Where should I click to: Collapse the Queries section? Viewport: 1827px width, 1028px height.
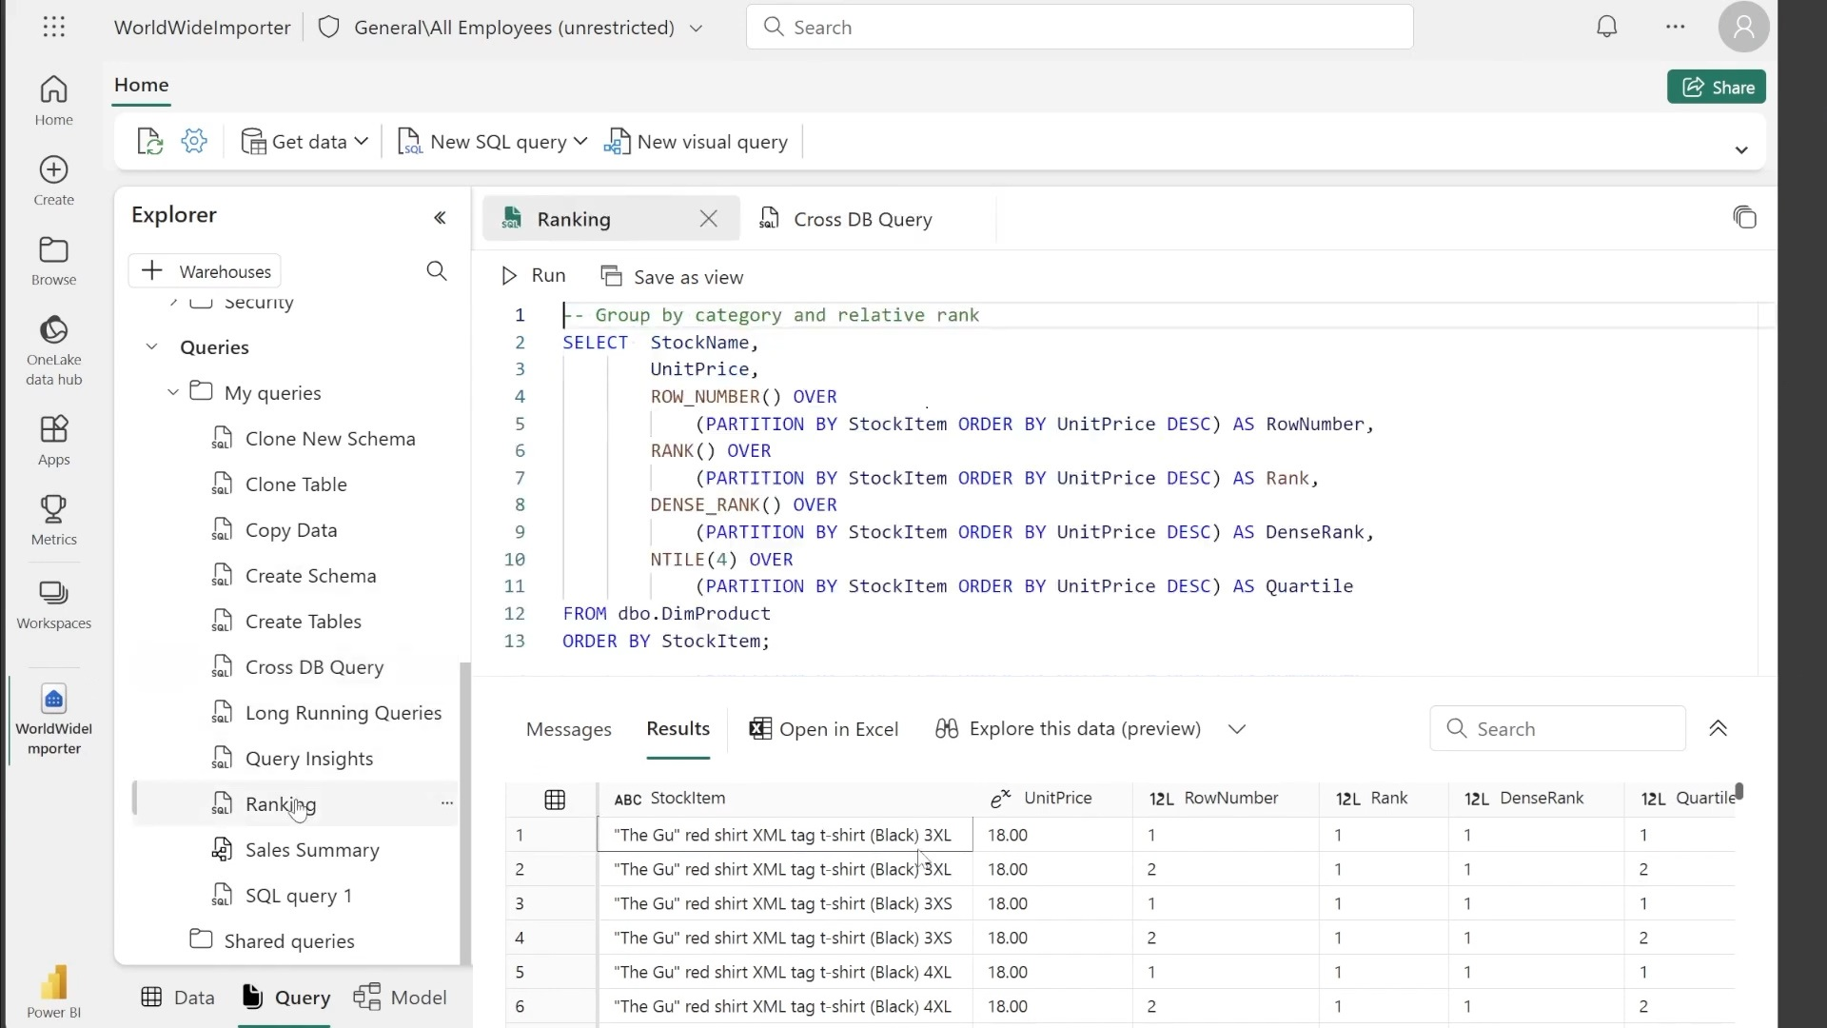[151, 346]
